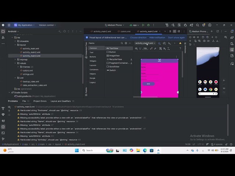Click the Infer Constraints wand icon
235x176 pixels.
pyautogui.click(x=155, y=48)
